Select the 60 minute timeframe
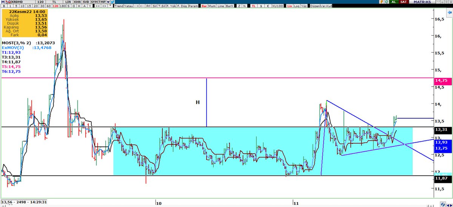The height and width of the screenshot is (207, 453). coord(49,6)
